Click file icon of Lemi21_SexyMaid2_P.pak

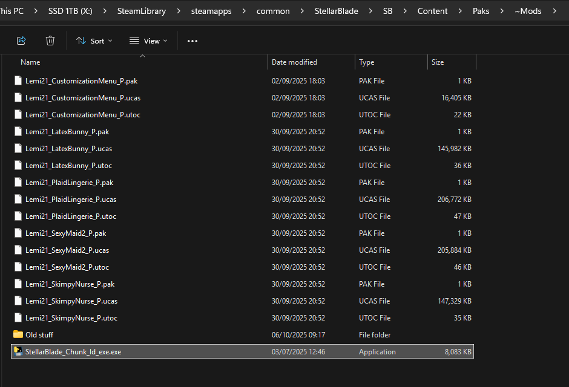pyautogui.click(x=18, y=233)
